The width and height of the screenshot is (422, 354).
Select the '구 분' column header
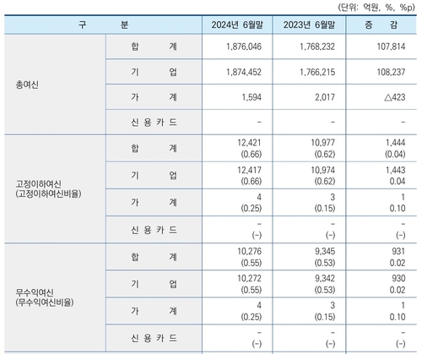point(103,25)
